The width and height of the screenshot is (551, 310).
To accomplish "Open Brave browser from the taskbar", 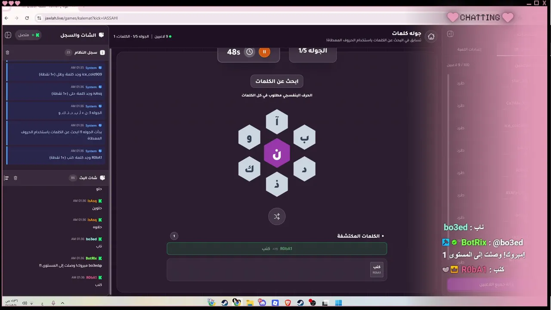I will 288,303.
